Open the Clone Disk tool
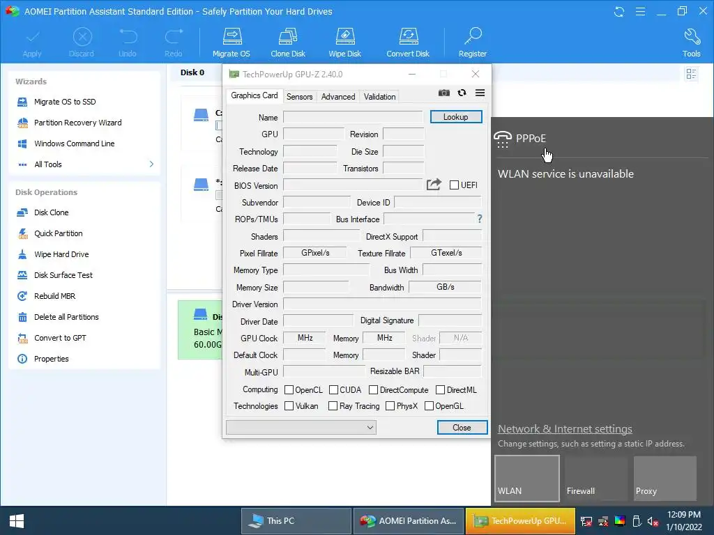The width and height of the screenshot is (714, 535). click(288, 42)
